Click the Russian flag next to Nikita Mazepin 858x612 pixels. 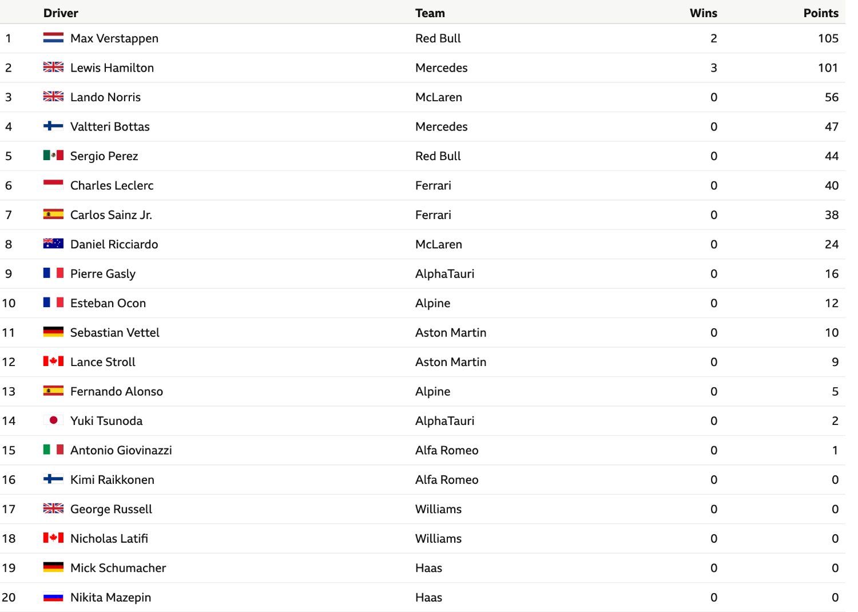pyautogui.click(x=53, y=597)
